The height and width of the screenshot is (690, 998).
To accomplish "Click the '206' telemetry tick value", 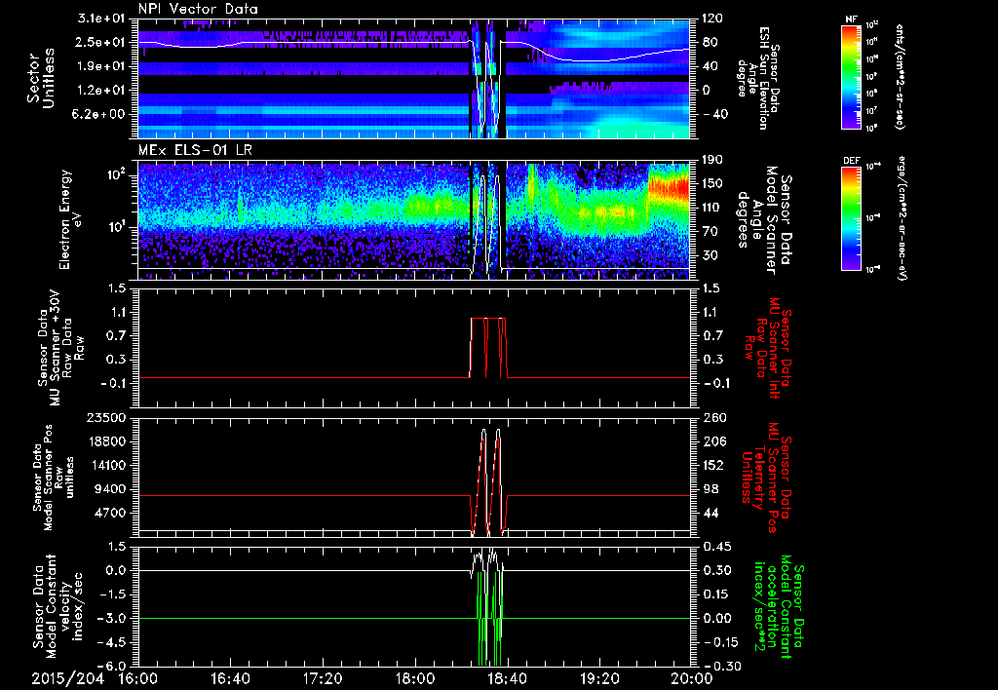I will pyautogui.click(x=712, y=441).
